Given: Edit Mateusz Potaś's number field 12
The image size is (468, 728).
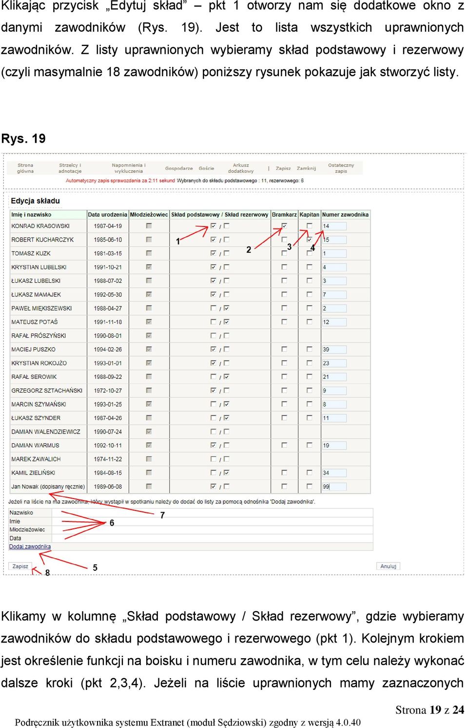Looking at the screenshot, I should point(334,322).
